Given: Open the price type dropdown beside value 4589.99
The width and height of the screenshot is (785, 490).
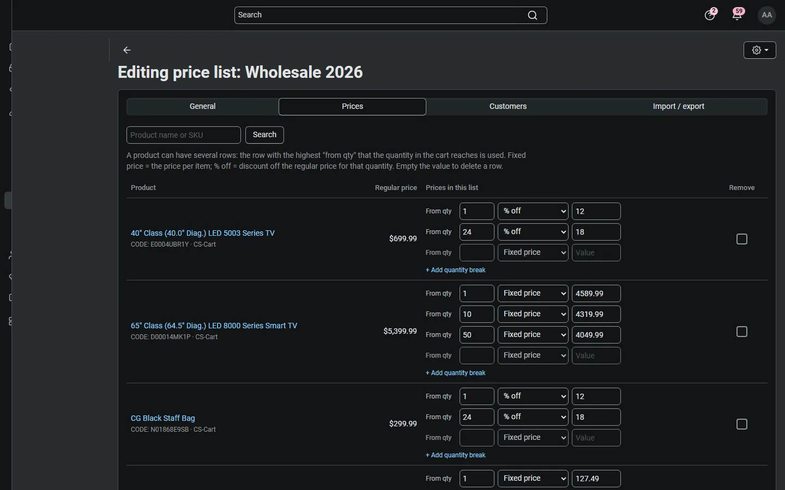Looking at the screenshot, I should click(533, 293).
